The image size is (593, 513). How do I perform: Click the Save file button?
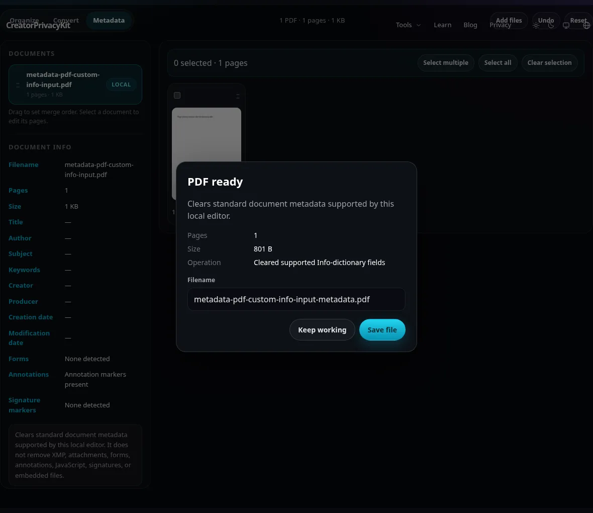(382, 330)
